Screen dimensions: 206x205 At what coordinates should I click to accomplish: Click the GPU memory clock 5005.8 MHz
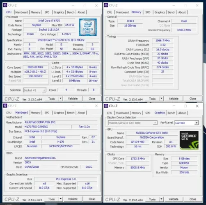(x=137, y=168)
